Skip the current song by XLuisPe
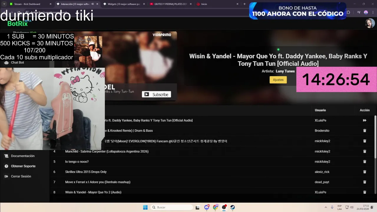 (365, 120)
